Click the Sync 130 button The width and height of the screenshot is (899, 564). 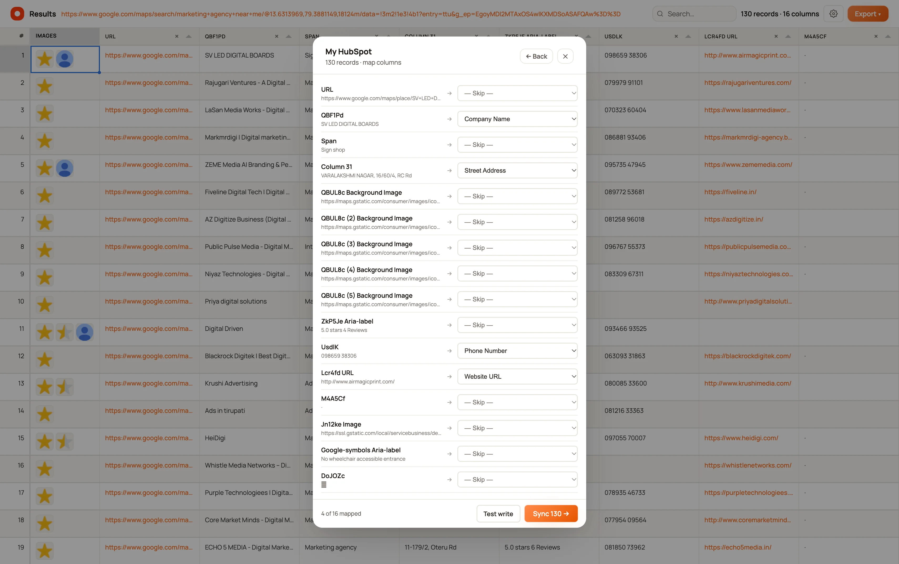pos(551,514)
